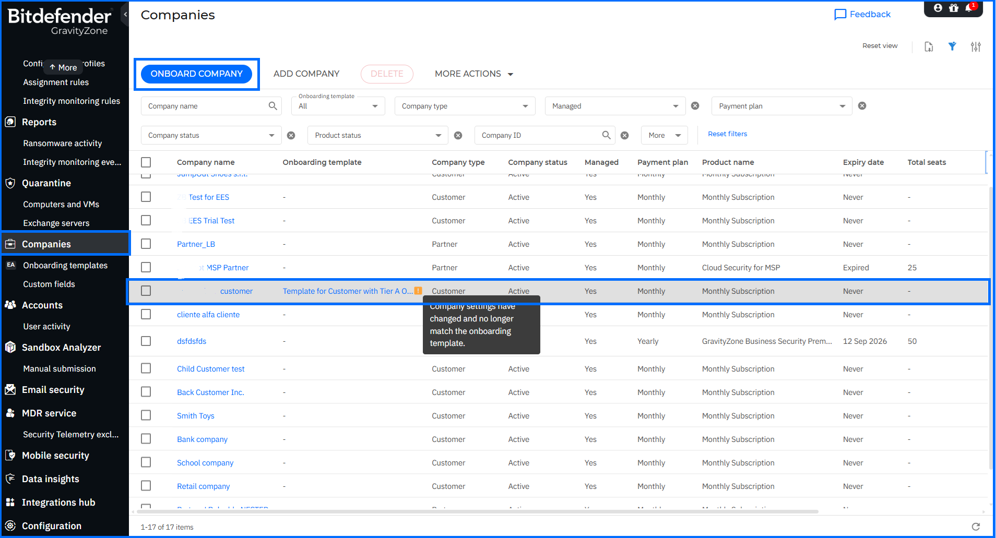Open MDR service in sidebar
The width and height of the screenshot is (996, 538).
tap(49, 413)
